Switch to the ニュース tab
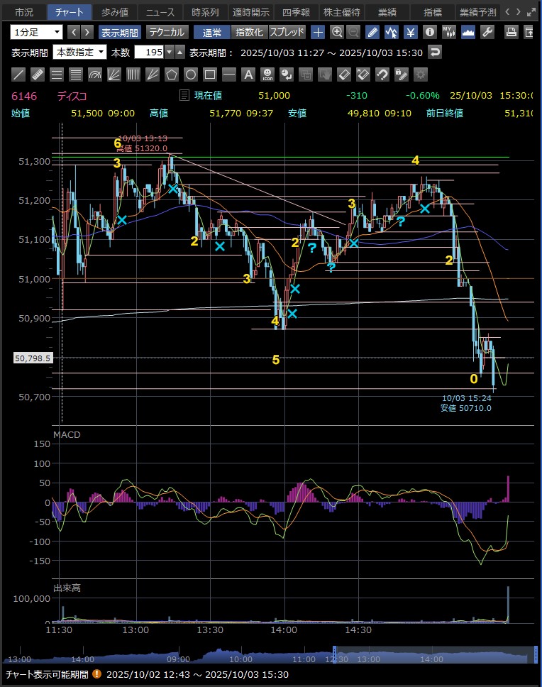 point(160,12)
